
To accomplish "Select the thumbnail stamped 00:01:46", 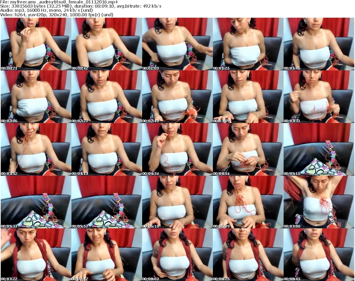I will tap(319, 44).
